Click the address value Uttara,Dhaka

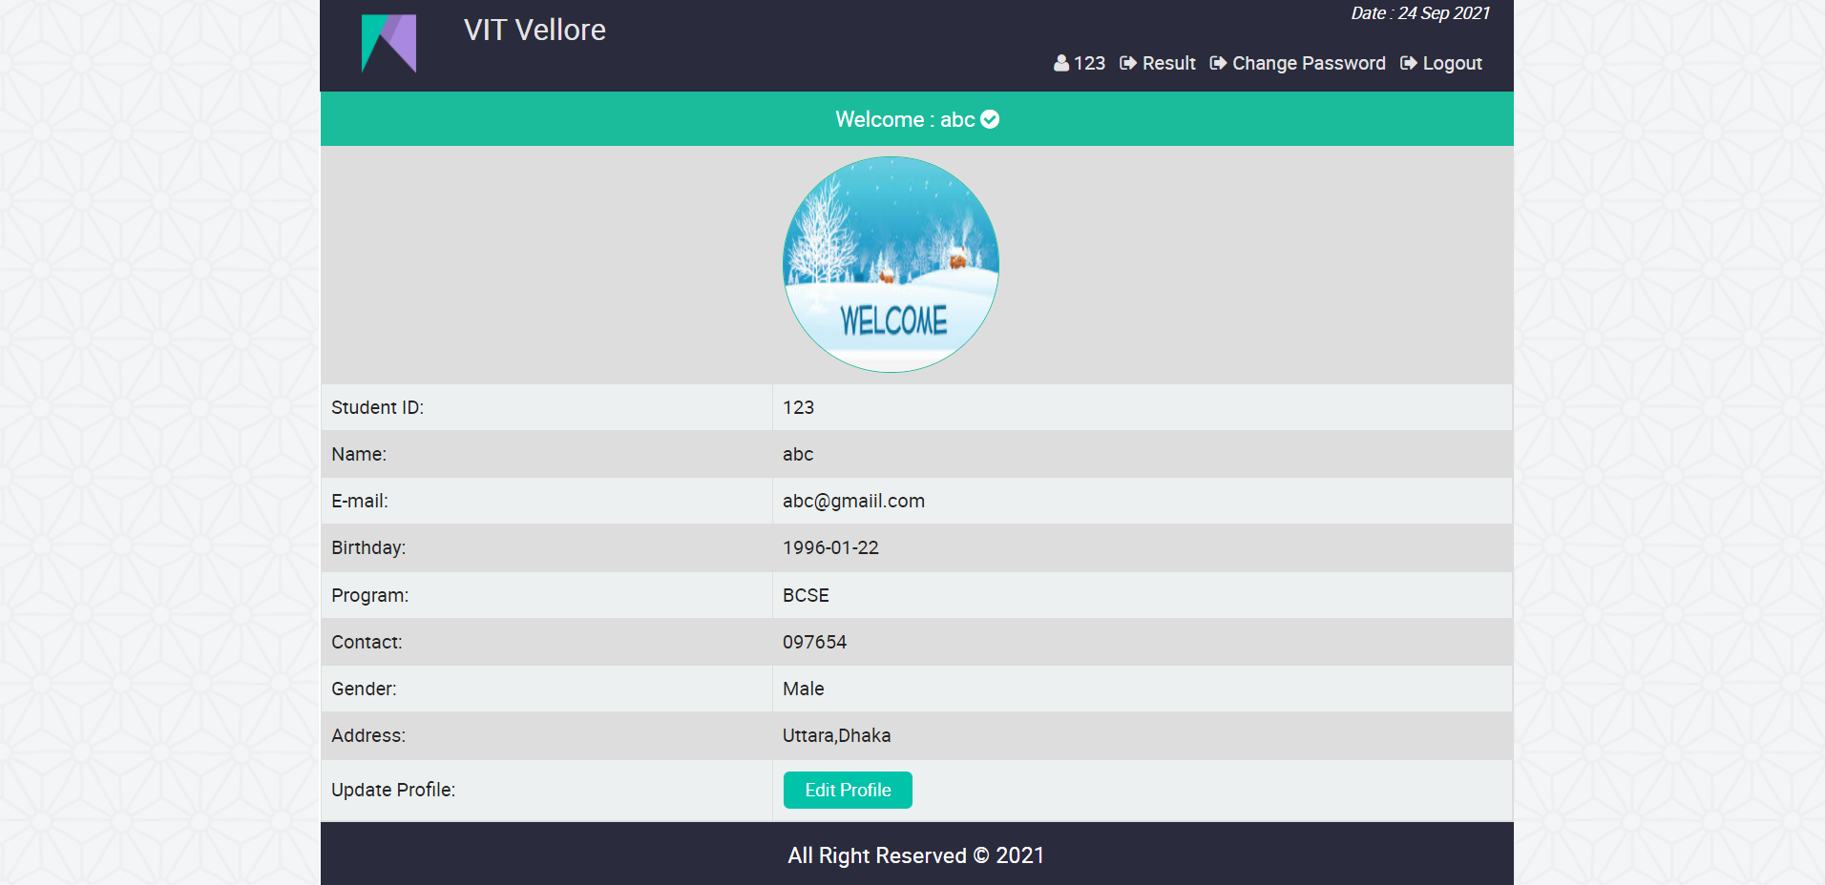[836, 735]
